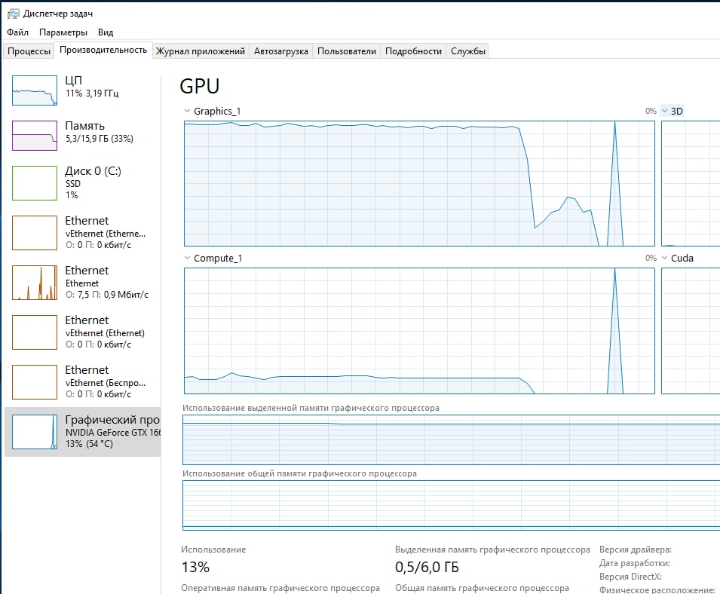Select the ЦП performance thumbnail graph
The image size is (720, 594).
(x=35, y=90)
